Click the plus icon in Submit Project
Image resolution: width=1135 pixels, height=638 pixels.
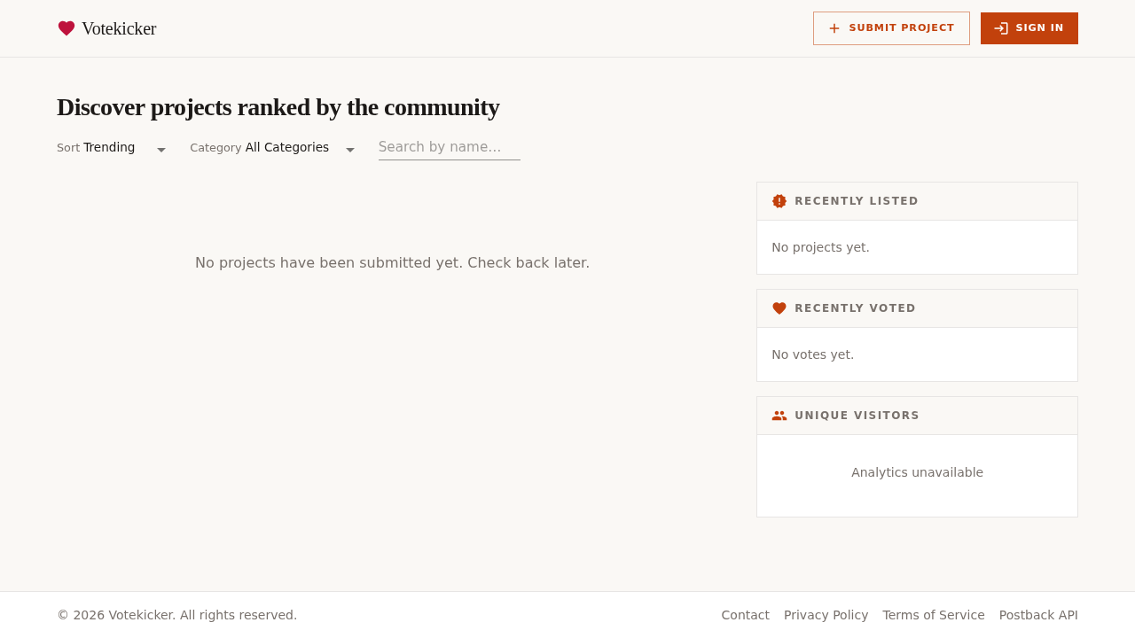pos(834,28)
